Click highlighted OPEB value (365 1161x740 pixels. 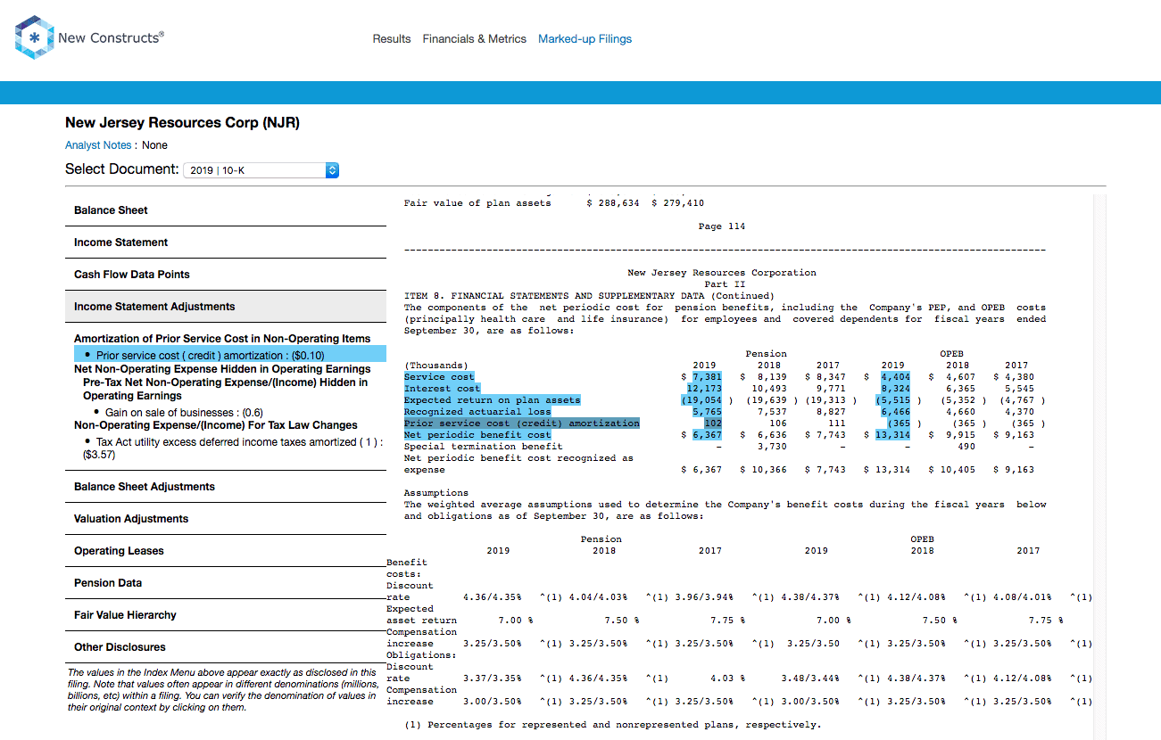click(x=899, y=423)
